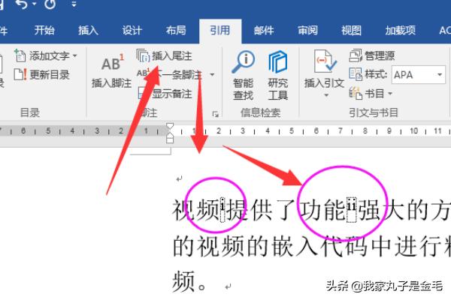Click the Undo icon in quick access toolbar
Viewport: 451px width, 300px height.
(x=22, y=6)
